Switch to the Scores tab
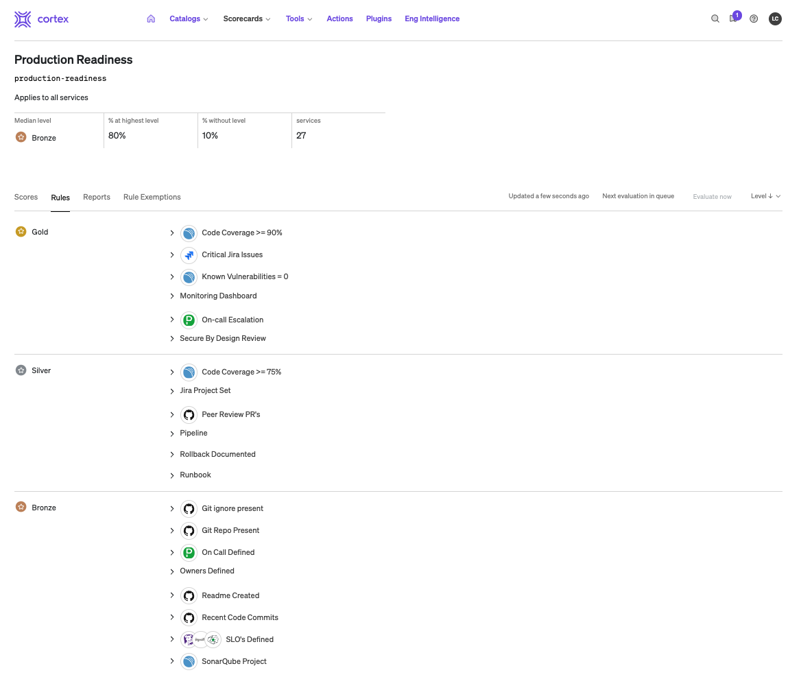This screenshot has height=677, width=801. pos(26,198)
